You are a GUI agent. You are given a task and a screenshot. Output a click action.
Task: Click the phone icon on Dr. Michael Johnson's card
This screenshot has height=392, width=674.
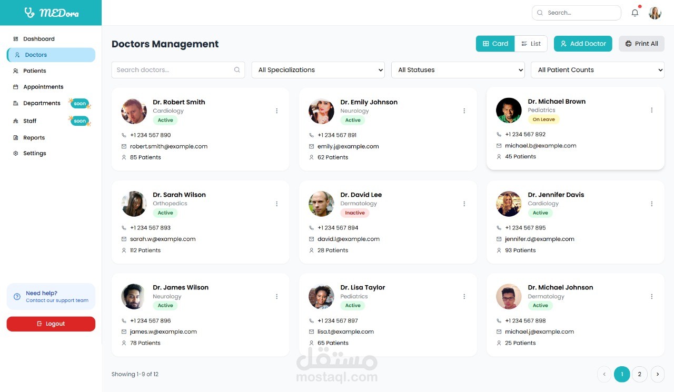click(499, 320)
